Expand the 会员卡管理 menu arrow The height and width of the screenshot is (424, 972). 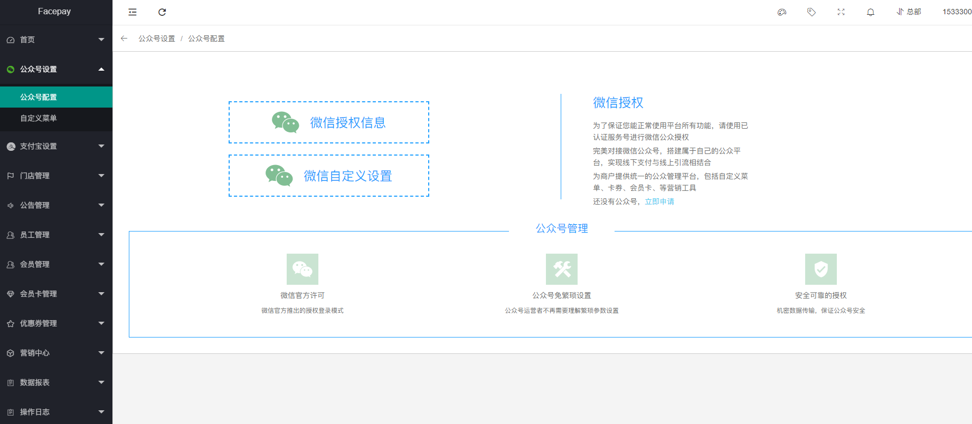tap(101, 294)
